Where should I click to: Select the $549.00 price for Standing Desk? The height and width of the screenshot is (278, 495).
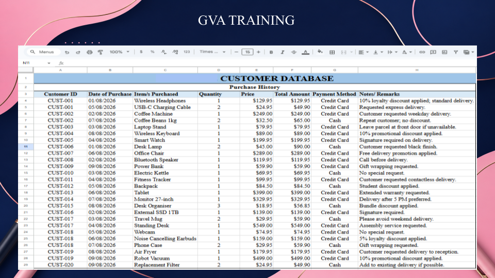[256, 225]
